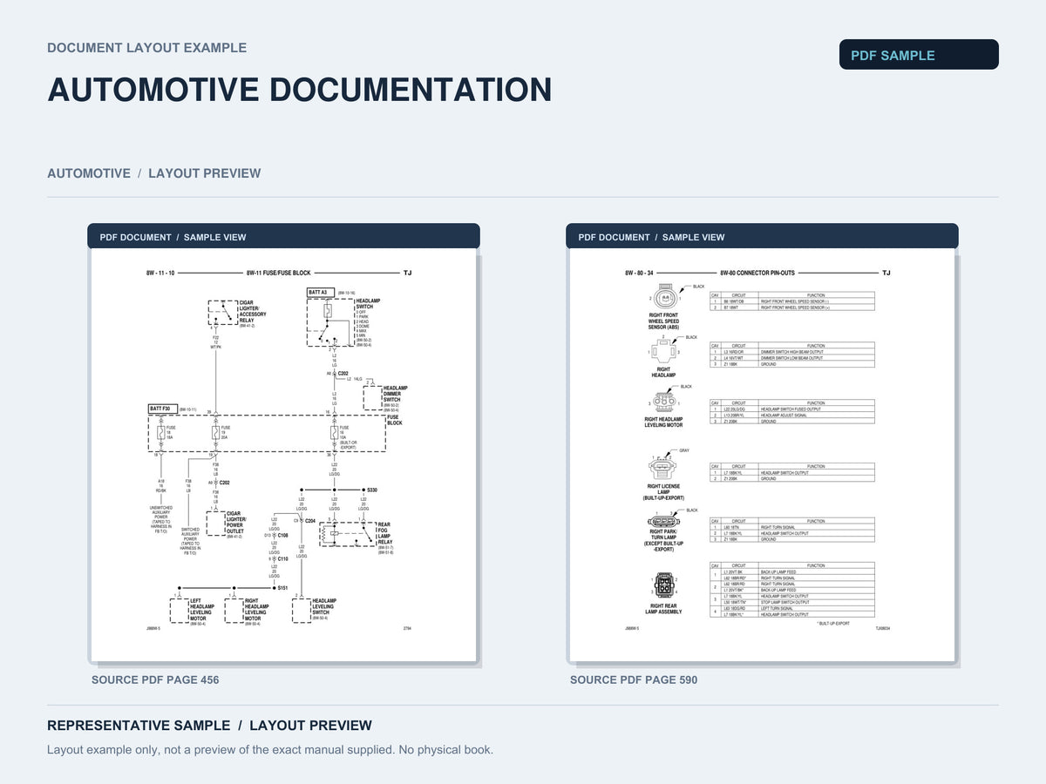This screenshot has height=784, width=1046.
Task: Click the RIGHT REAR LAMP ASSEMBLY label
Action: [x=664, y=609]
